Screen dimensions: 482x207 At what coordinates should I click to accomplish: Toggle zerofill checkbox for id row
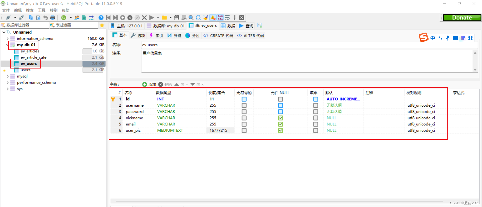(x=316, y=99)
